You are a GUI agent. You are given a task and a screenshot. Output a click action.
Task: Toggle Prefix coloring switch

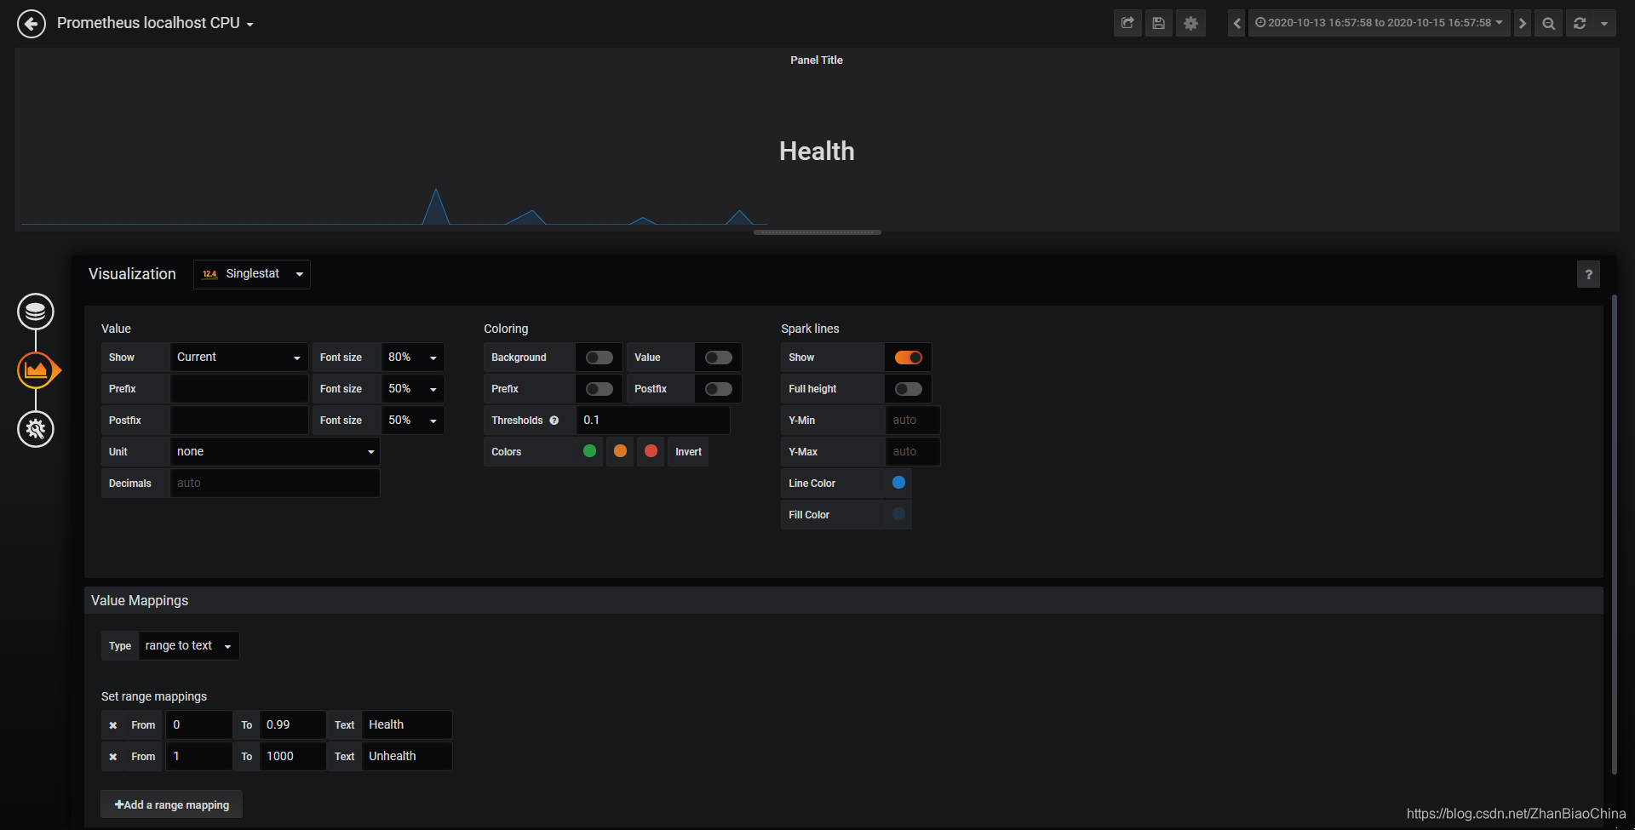pyautogui.click(x=599, y=389)
